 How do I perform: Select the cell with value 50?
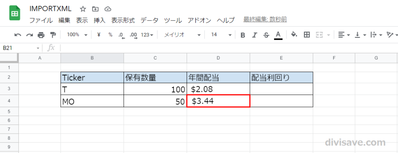click(155, 101)
